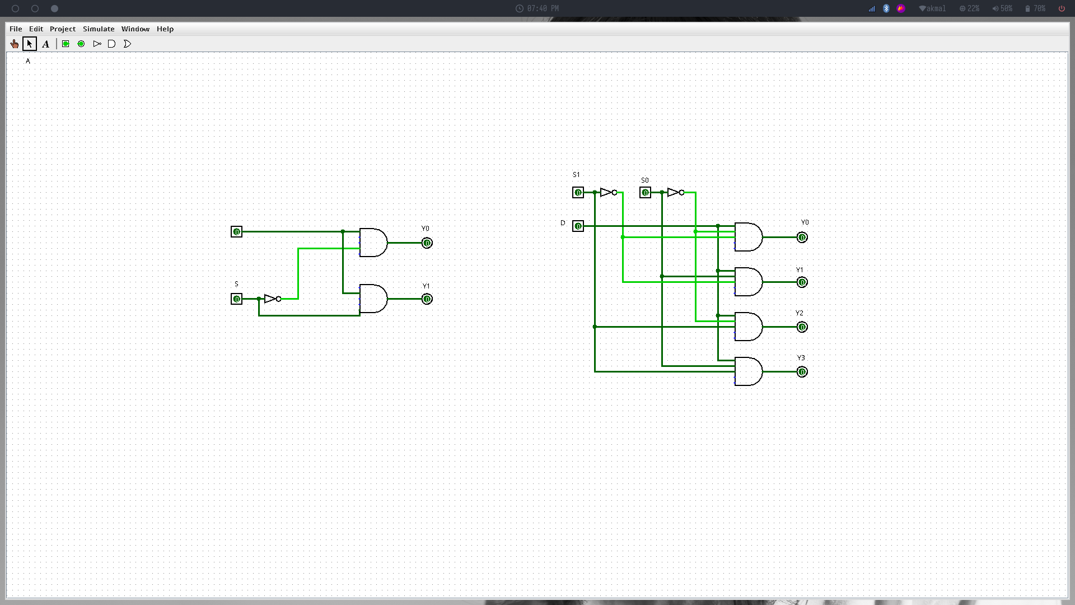Select the Y1 output pin of two-output circuit
Screen dimensions: 1075x605
tap(427, 299)
